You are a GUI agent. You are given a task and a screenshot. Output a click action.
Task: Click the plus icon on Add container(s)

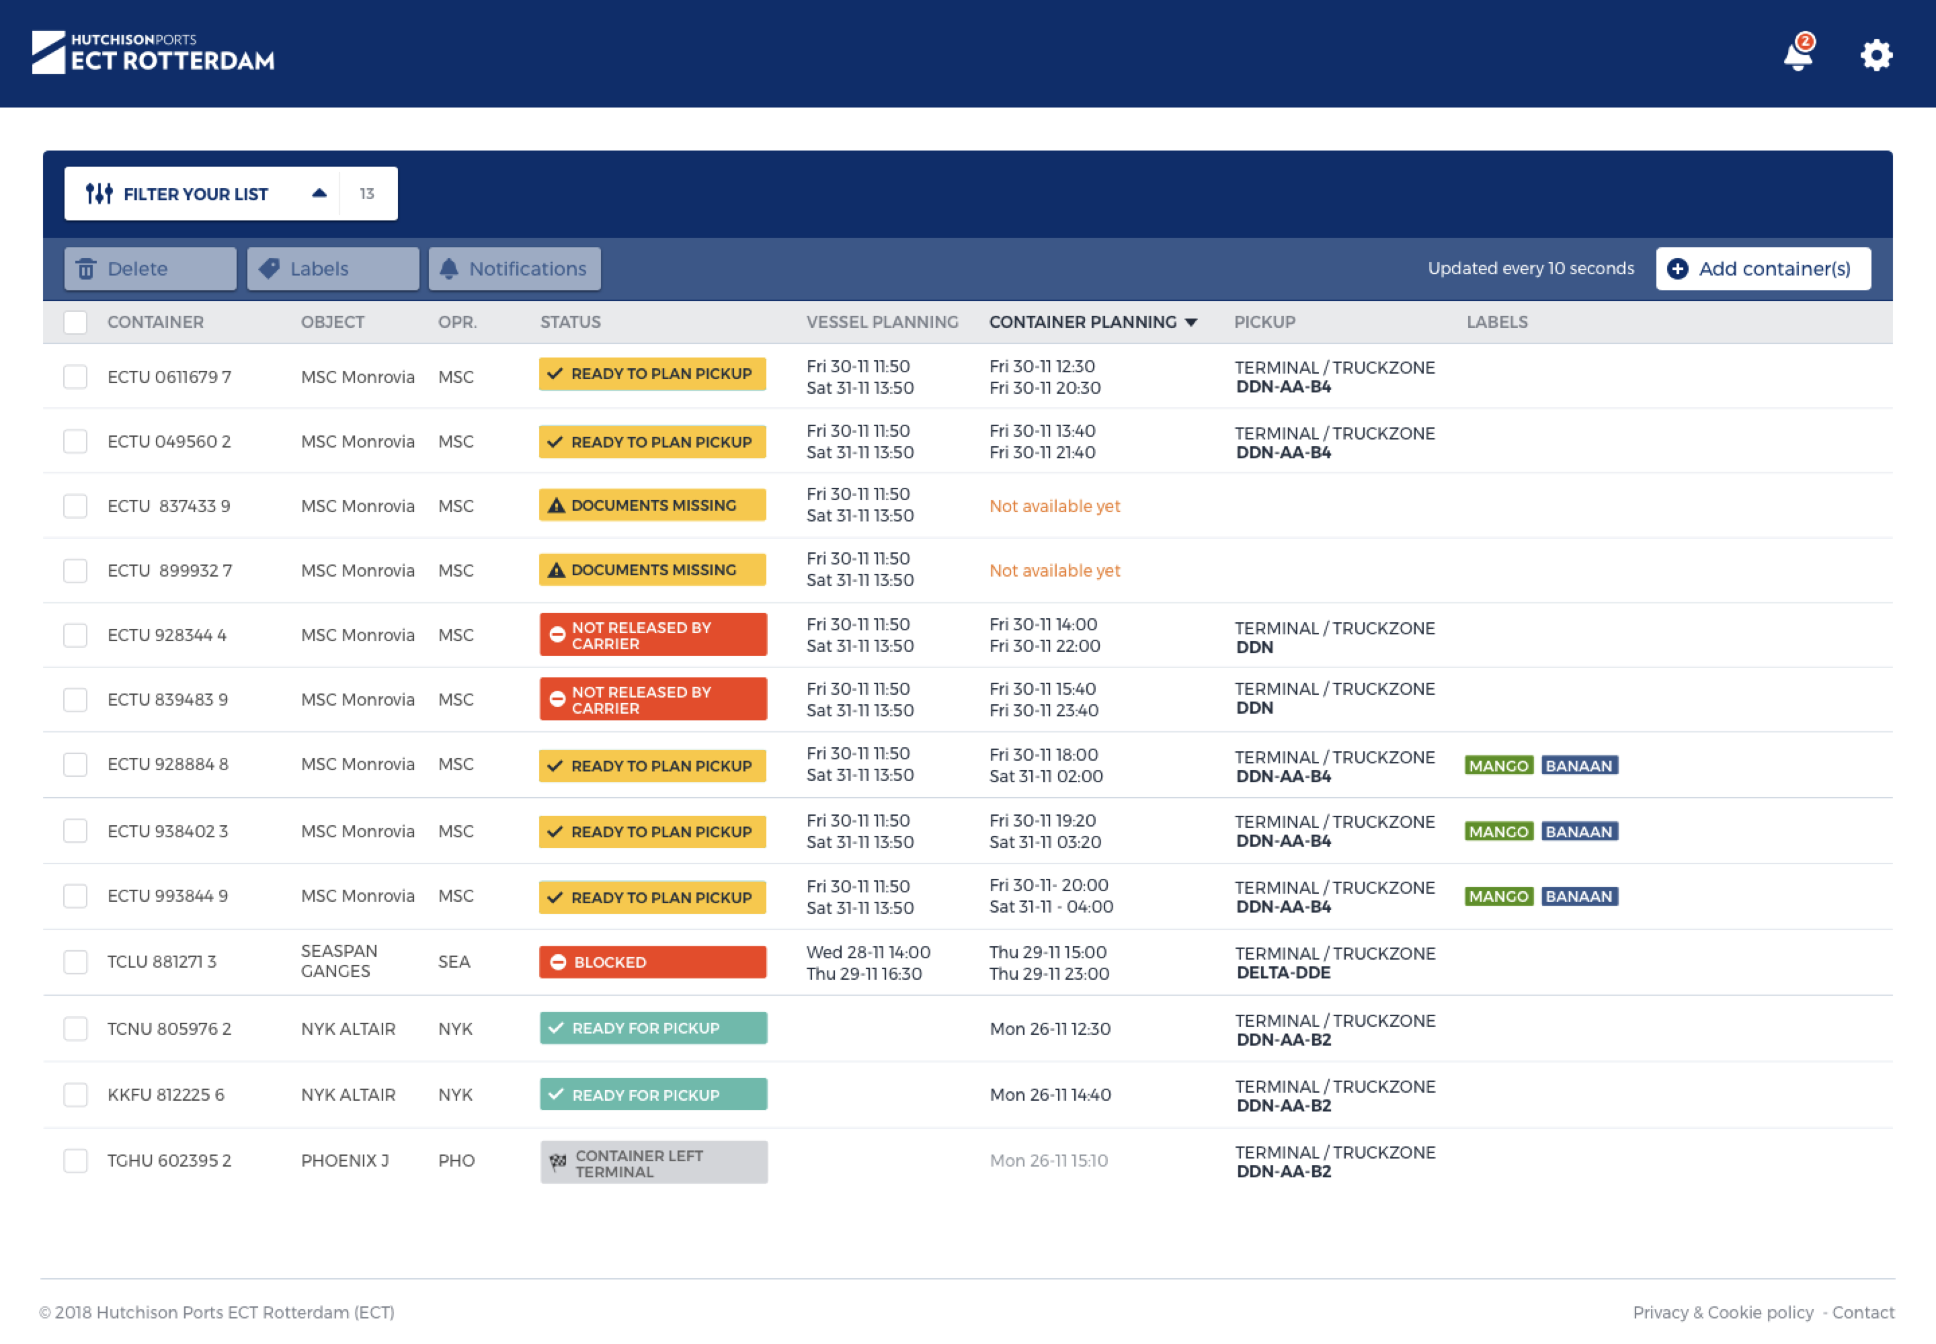(x=1677, y=269)
